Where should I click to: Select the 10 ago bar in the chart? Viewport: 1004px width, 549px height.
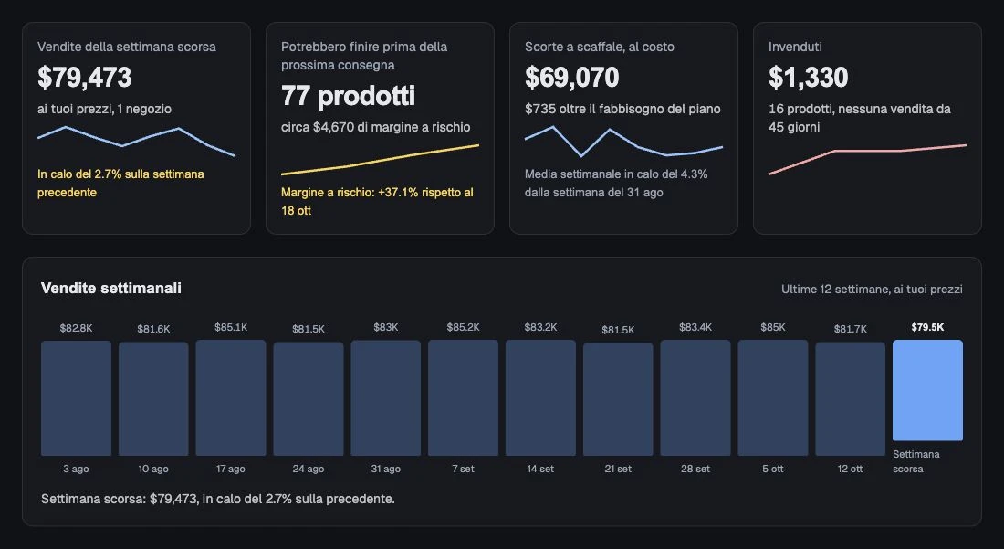pyautogui.click(x=153, y=399)
